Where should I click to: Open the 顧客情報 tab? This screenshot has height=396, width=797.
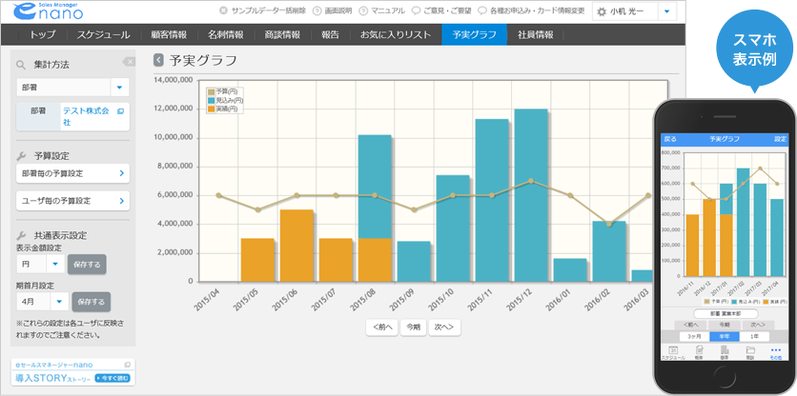coord(169,34)
